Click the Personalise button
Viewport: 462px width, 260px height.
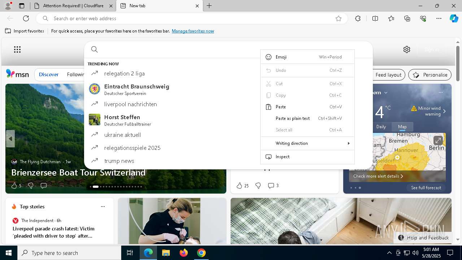click(430, 75)
